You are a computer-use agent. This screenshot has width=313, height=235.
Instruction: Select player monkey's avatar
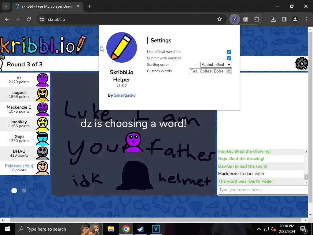coord(42,124)
